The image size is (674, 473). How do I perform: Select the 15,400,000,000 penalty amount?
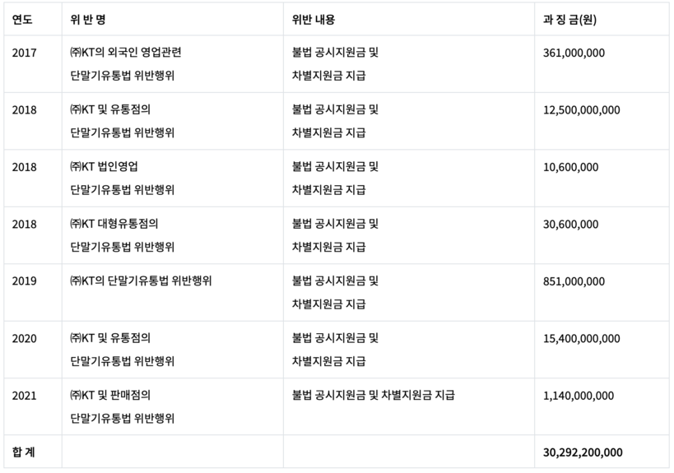point(582,338)
